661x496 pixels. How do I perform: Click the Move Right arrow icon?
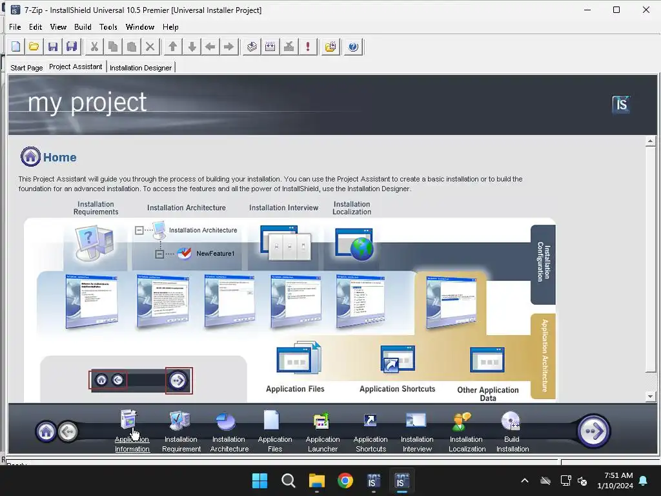[x=229, y=46]
